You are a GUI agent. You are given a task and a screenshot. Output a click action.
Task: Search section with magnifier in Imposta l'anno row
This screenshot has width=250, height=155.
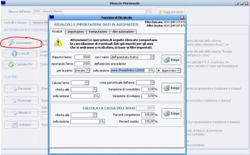152,71
